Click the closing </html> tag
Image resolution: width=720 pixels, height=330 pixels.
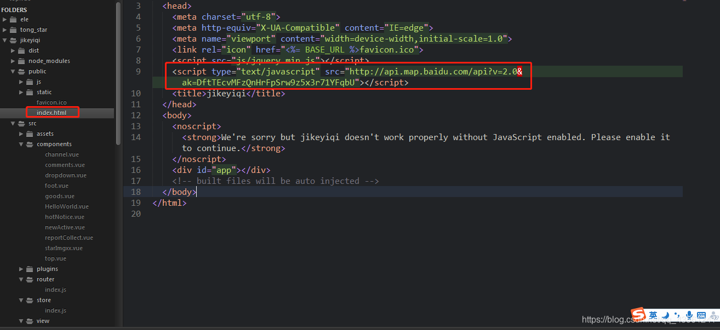pyautogui.click(x=170, y=202)
